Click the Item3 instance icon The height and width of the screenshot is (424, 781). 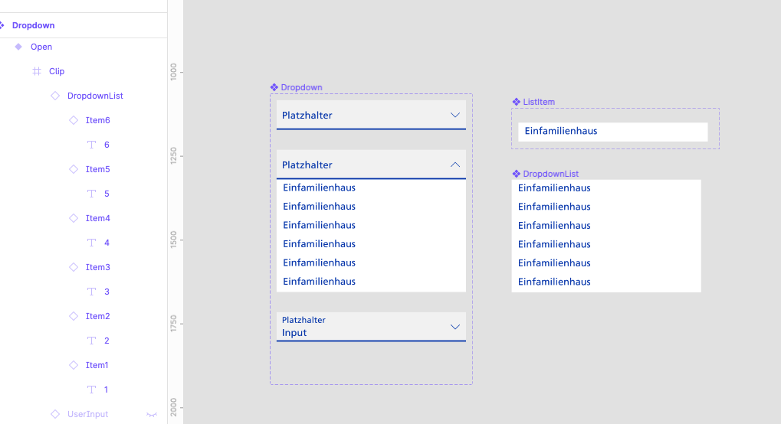click(x=74, y=267)
